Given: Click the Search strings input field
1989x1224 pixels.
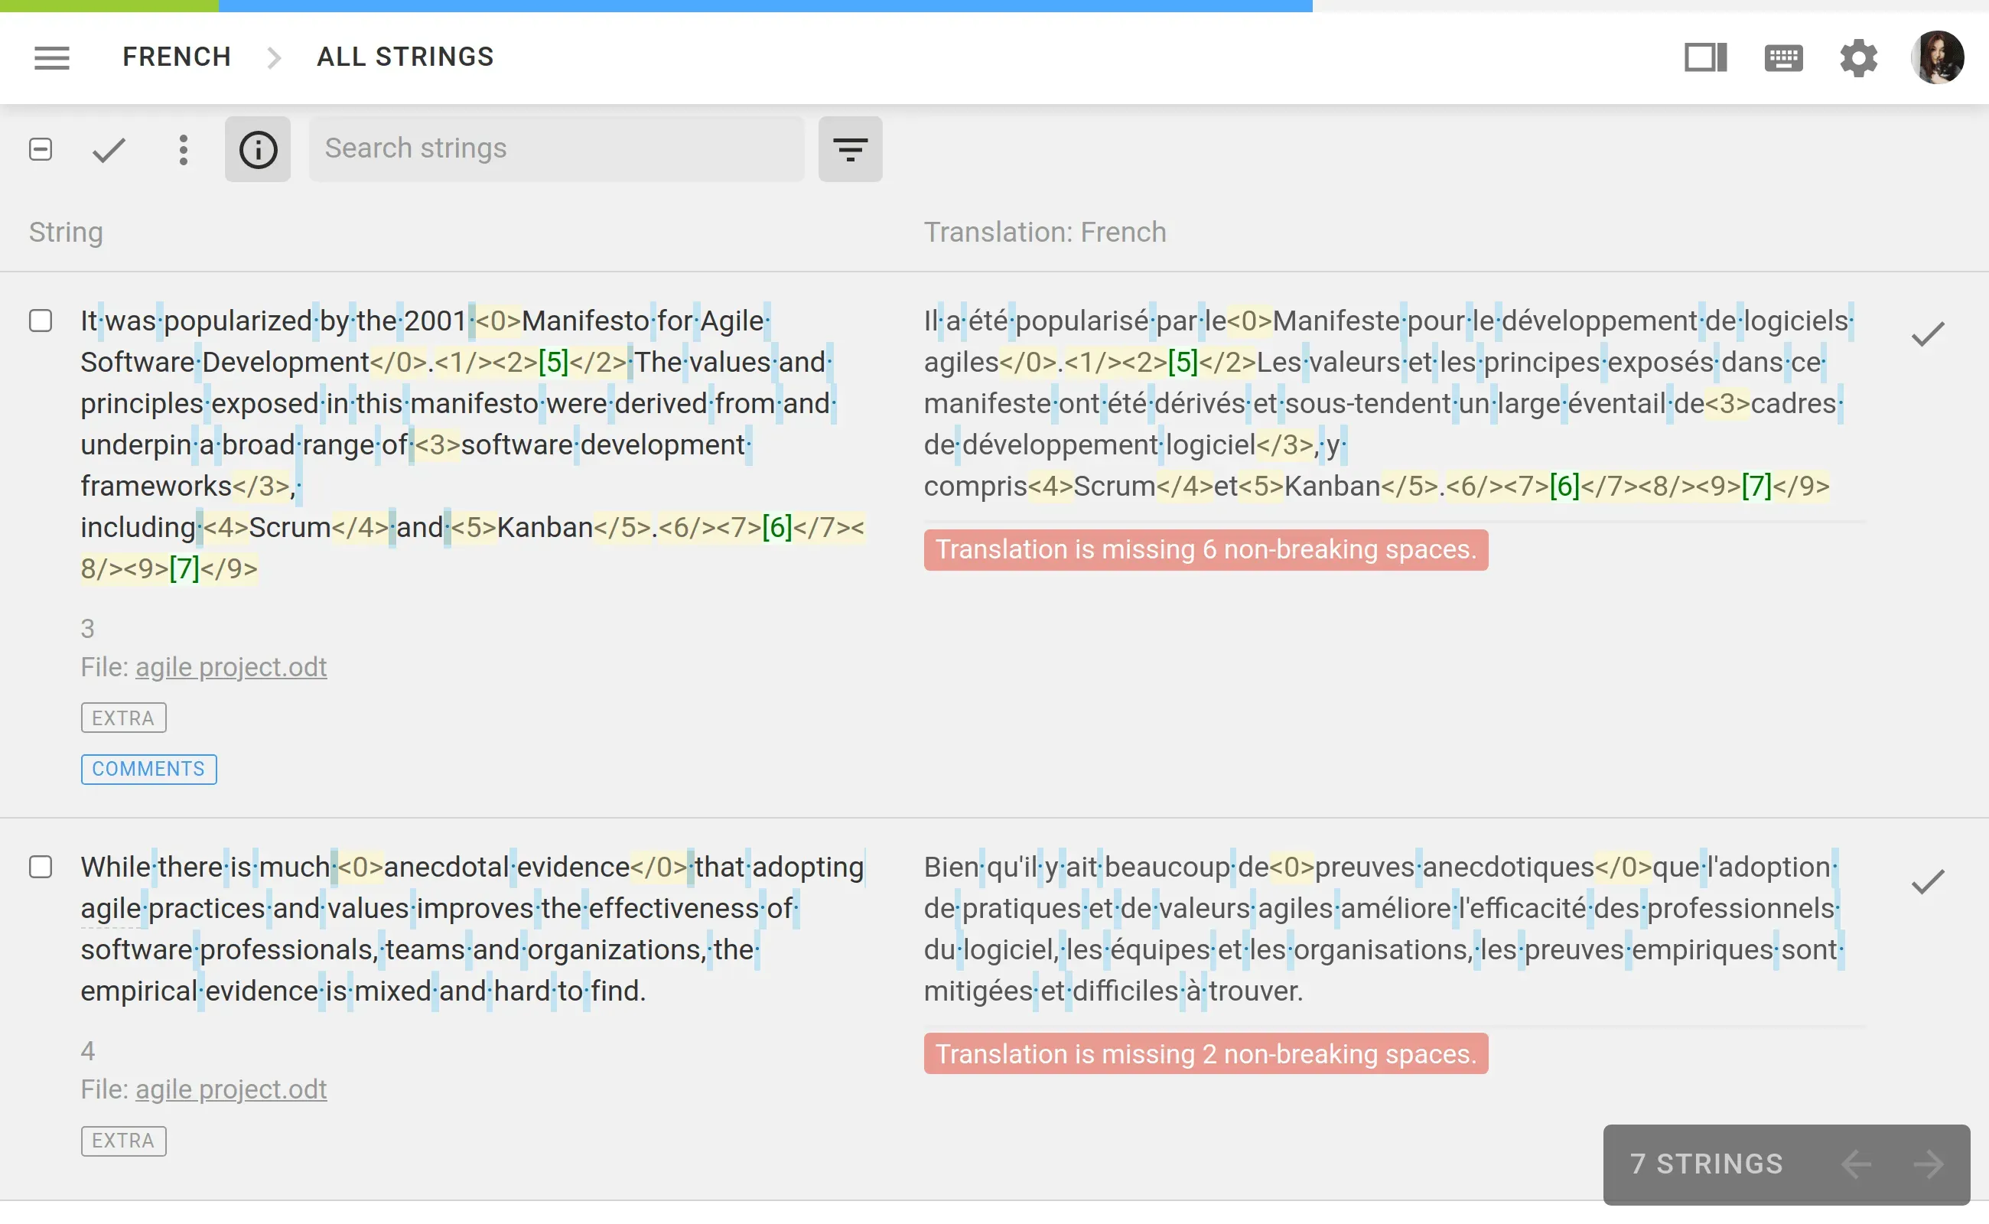Looking at the screenshot, I should coord(552,148).
